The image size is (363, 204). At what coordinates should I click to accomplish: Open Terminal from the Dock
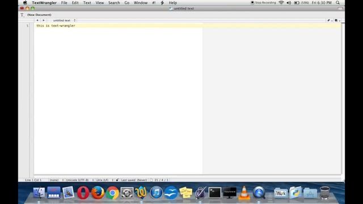point(215,193)
